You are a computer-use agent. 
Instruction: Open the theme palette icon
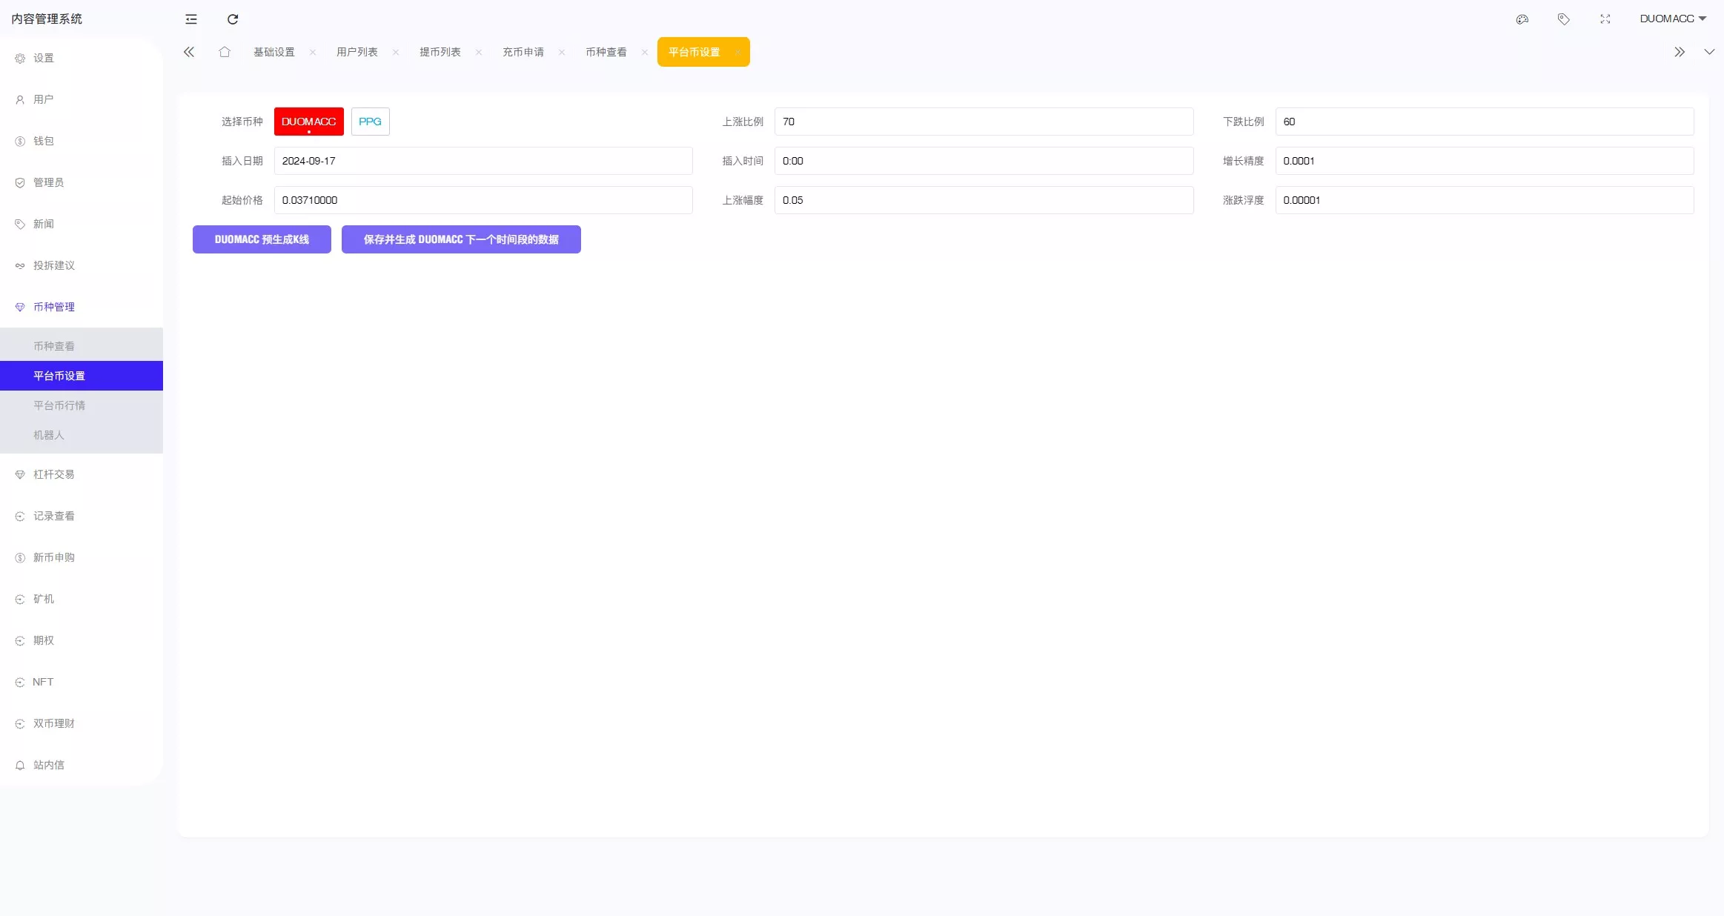tap(1522, 19)
